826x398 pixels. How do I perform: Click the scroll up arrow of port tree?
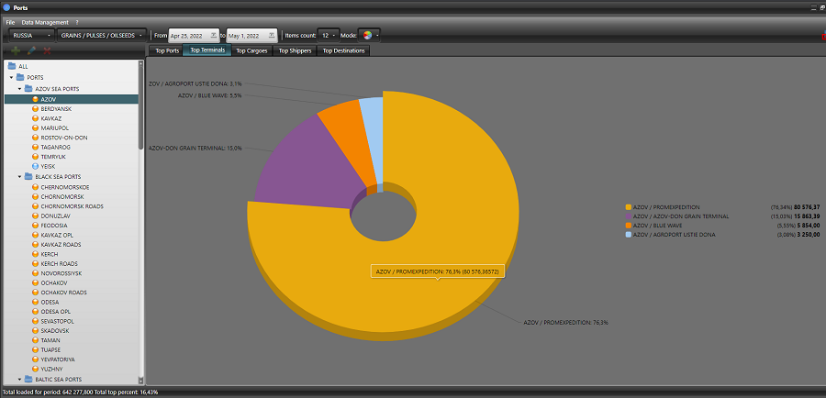pos(140,63)
